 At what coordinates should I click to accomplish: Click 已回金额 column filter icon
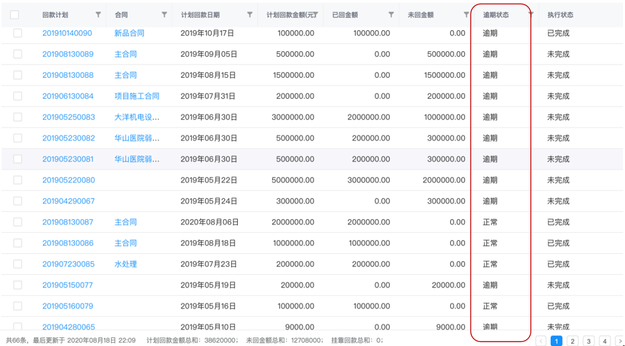391,14
